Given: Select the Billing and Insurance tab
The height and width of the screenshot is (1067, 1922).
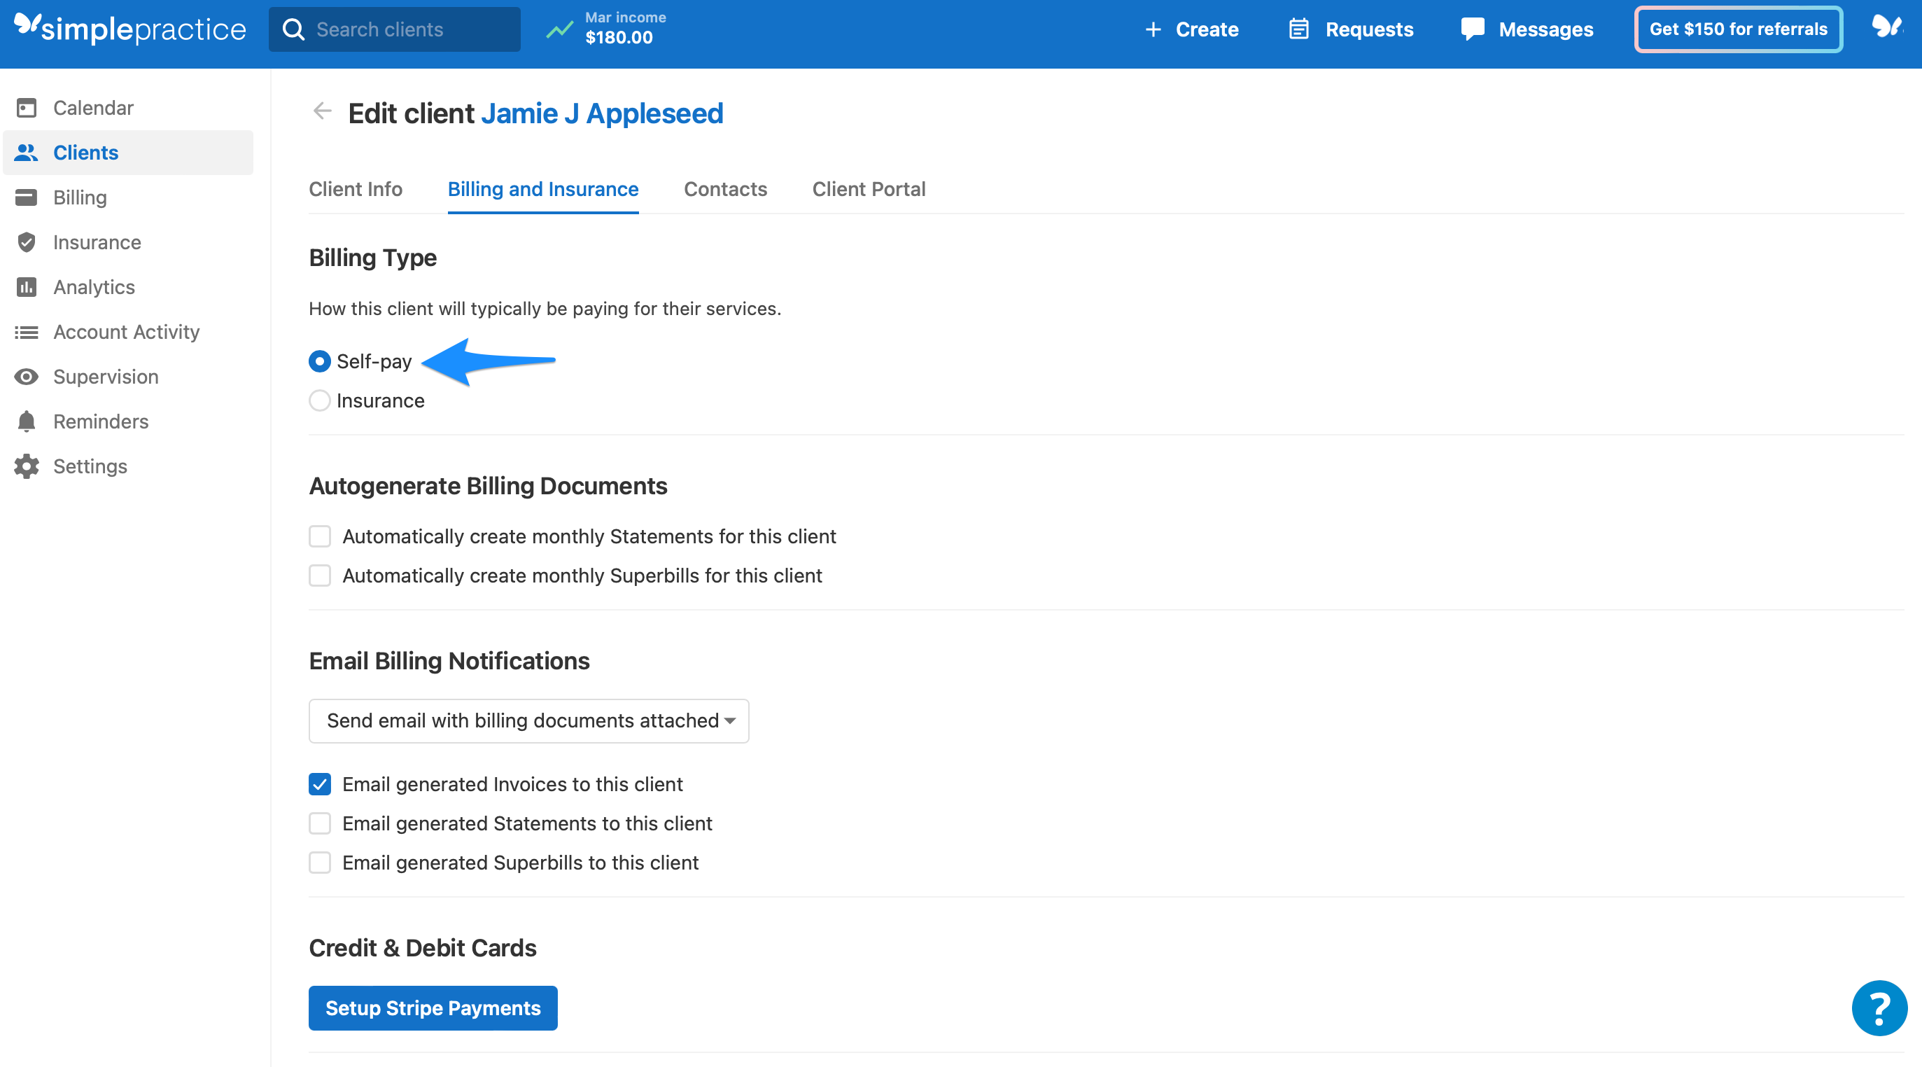Looking at the screenshot, I should tap(543, 189).
